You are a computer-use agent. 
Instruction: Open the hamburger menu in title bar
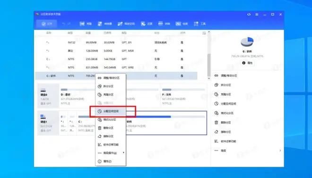[x=257, y=15]
